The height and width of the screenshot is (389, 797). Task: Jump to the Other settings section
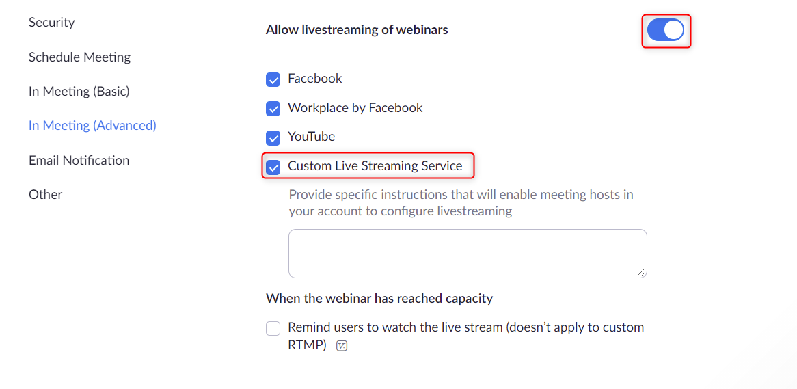coord(45,194)
